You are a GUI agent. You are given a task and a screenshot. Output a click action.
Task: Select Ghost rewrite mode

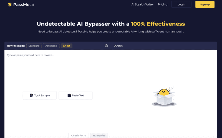pyautogui.click(x=67, y=46)
